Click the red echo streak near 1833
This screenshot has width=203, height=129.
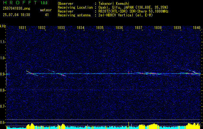62,74
